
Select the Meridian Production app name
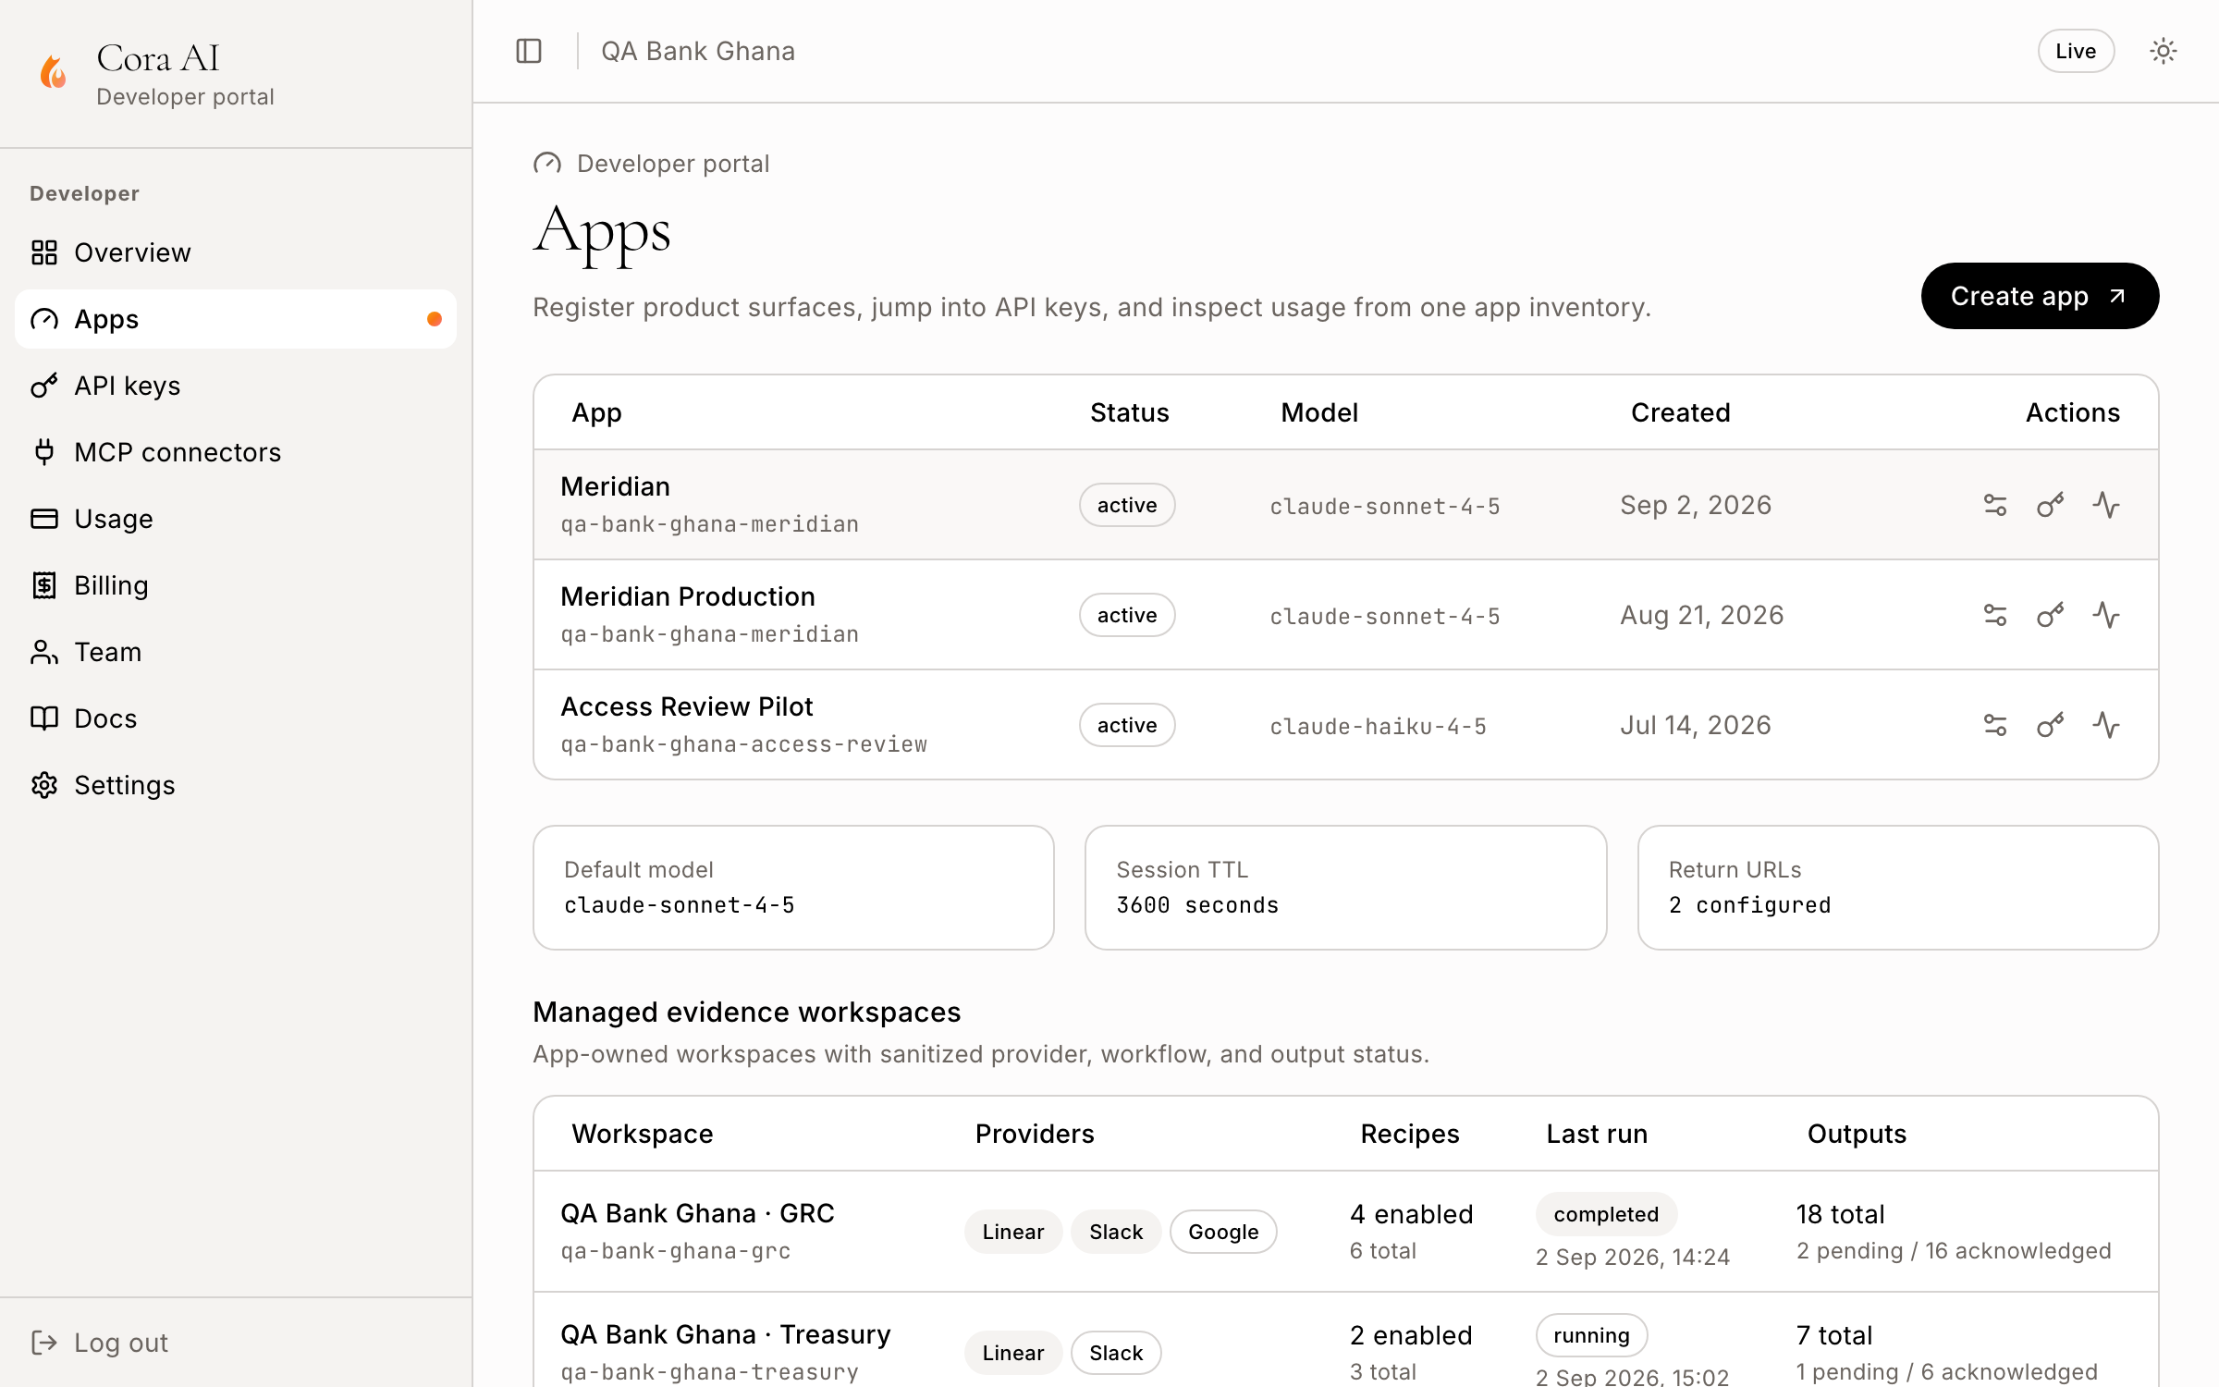tap(687, 596)
